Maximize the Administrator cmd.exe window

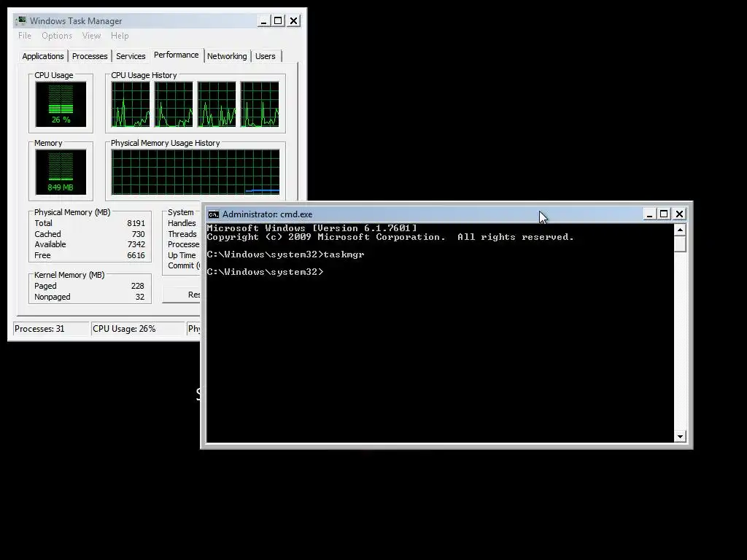664,214
